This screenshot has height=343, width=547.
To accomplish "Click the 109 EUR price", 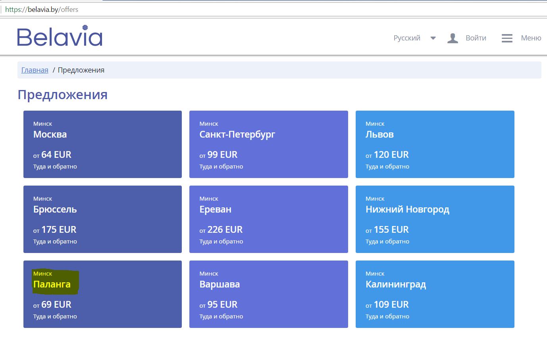I will coord(391,305).
